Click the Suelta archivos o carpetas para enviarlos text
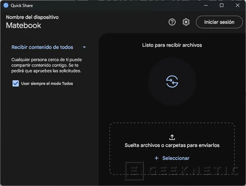Image resolution: width=246 pixels, height=186 pixels. tap(172, 145)
